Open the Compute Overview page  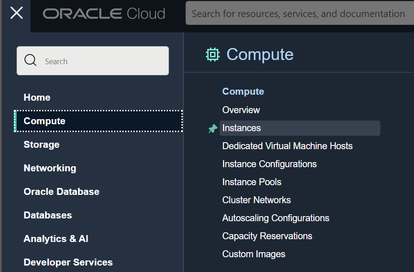click(x=241, y=110)
